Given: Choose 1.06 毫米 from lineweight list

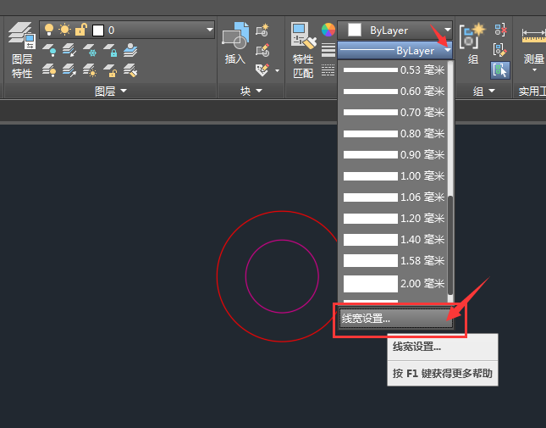Looking at the screenshot, I should [x=394, y=197].
